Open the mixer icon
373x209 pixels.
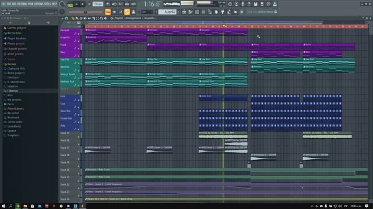point(203,12)
